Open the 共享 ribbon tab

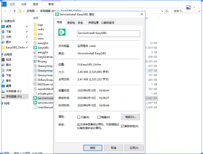point(24,4)
